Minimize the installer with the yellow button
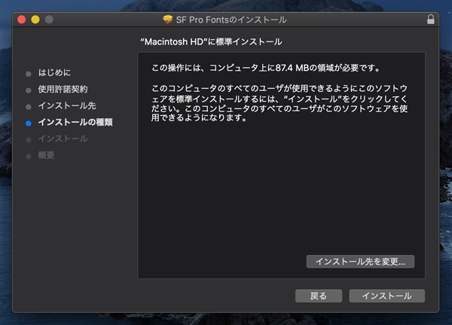The image size is (452, 325). (x=35, y=20)
